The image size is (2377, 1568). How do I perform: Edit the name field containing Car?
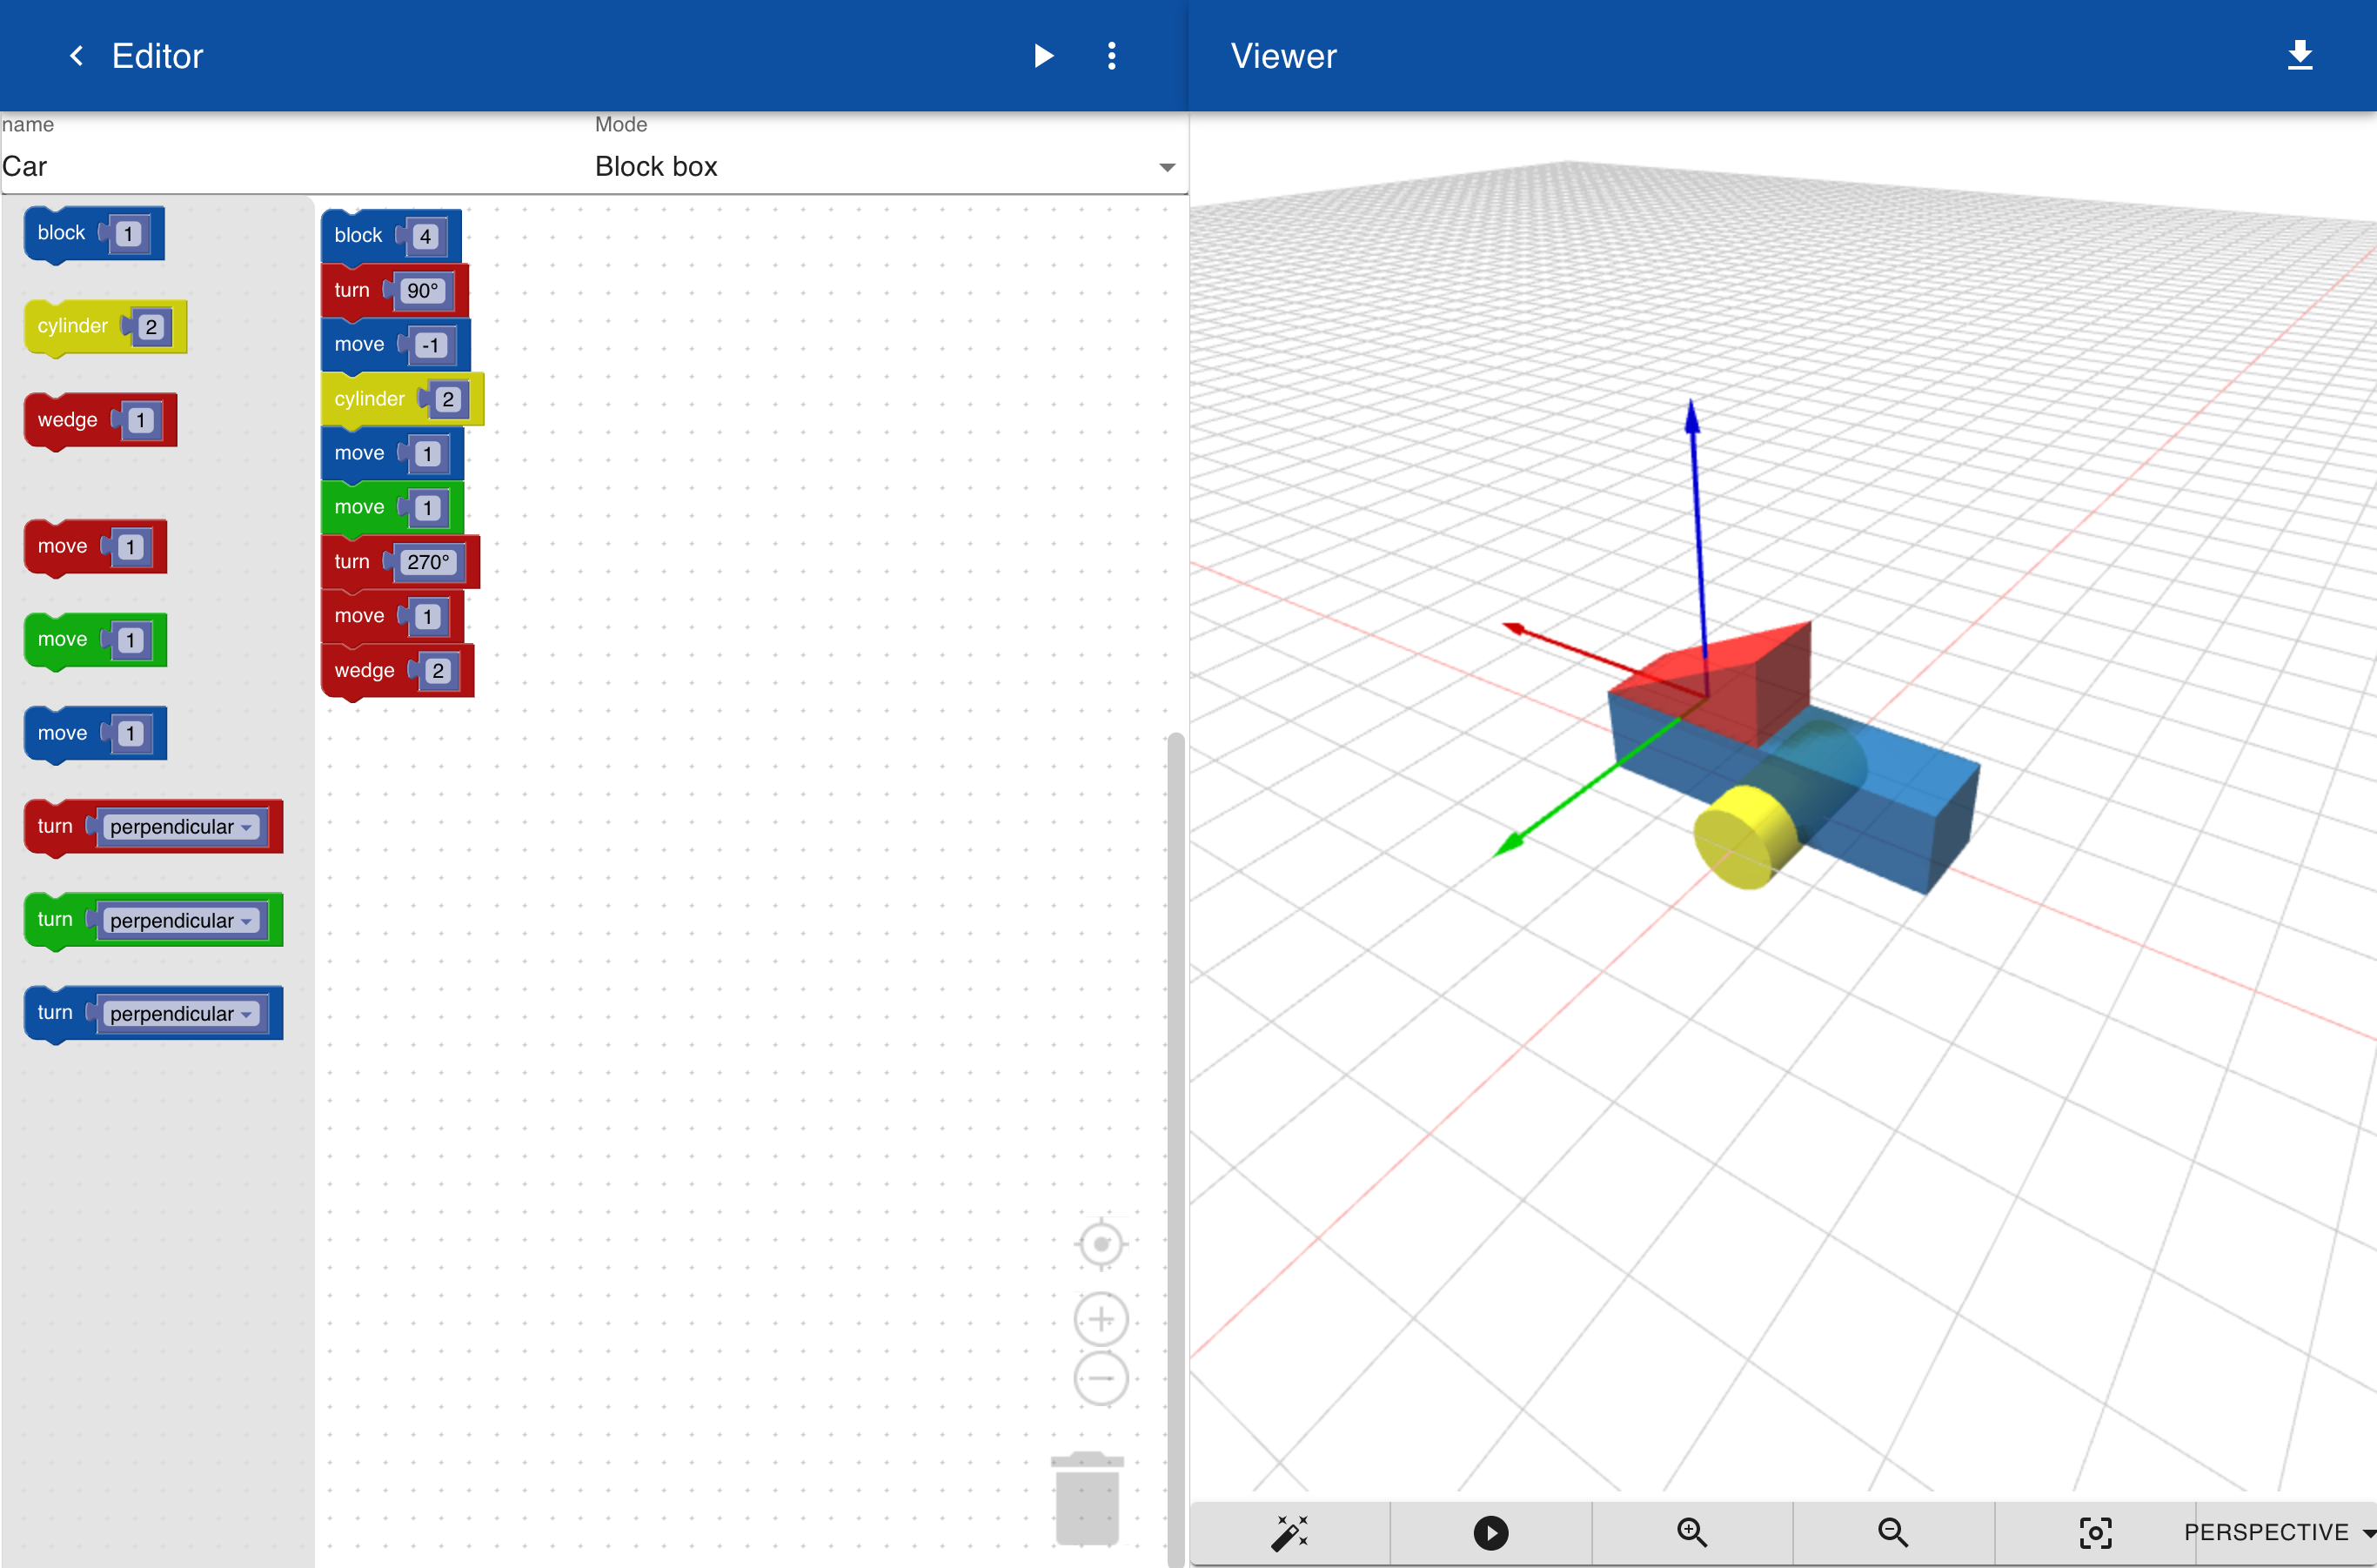(295, 166)
